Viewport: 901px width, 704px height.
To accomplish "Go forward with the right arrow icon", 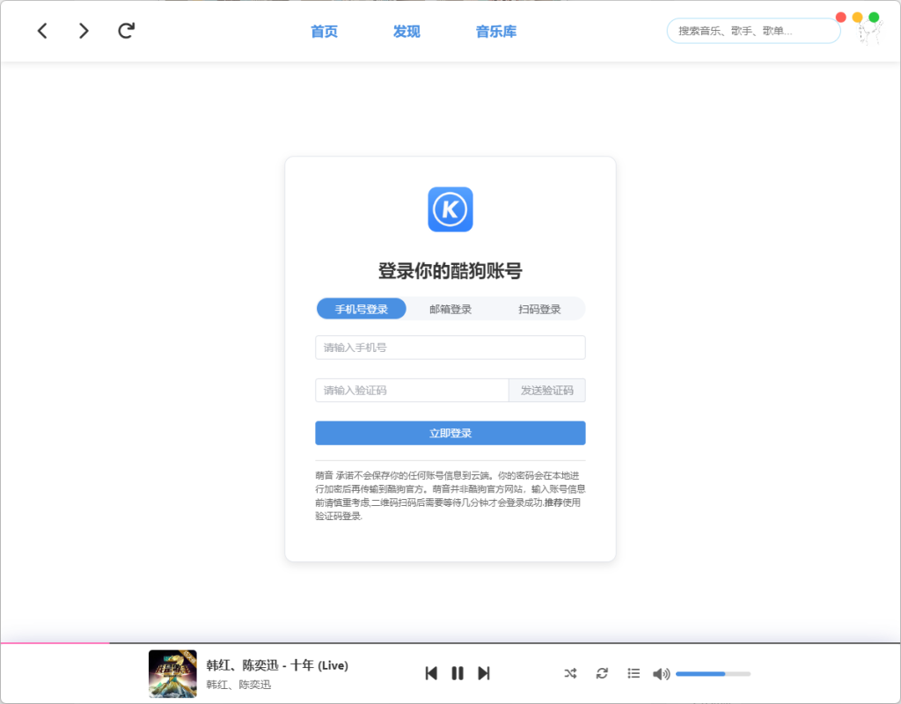I will pos(84,31).
